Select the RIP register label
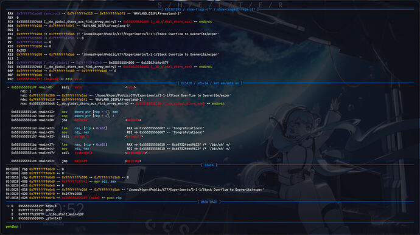Screen dimensions: 420x235 tap(10, 79)
